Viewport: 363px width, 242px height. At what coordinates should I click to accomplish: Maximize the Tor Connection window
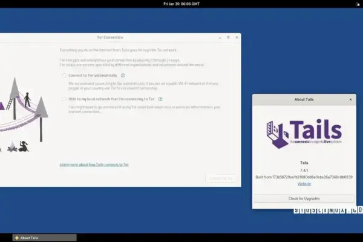(228, 38)
